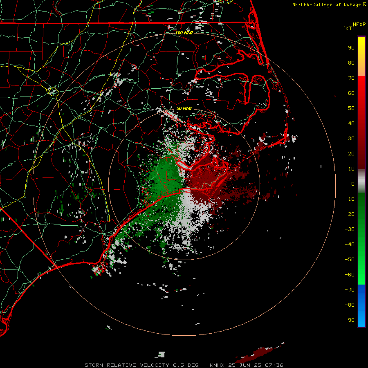This screenshot has height=368, width=368.
Task: Click the gray zero-velocity band of color bar
Action: 361,181
